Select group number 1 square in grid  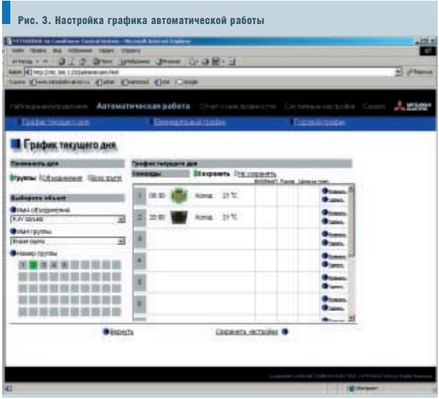[23, 264]
